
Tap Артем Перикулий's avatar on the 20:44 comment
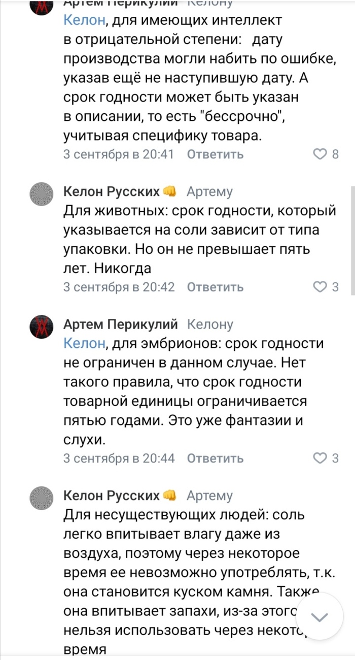coord(42,326)
